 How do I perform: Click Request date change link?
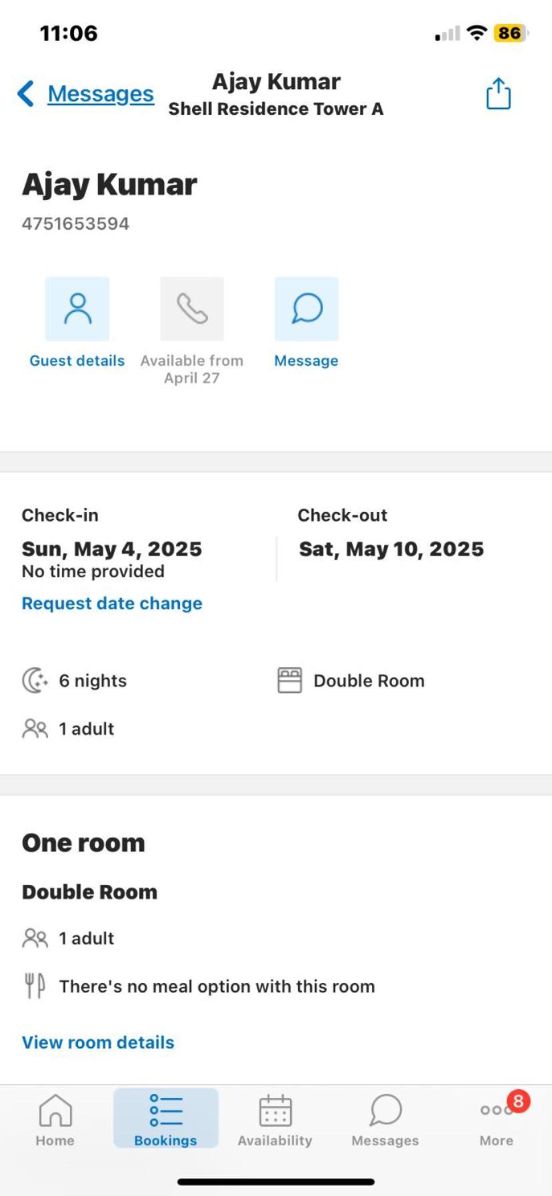click(112, 603)
